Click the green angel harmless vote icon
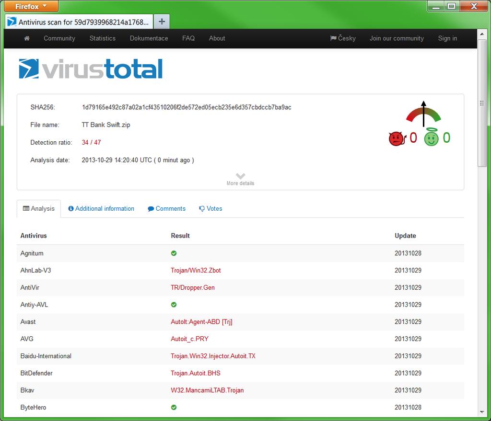Viewport: 491px width, 421px height. 432,137
